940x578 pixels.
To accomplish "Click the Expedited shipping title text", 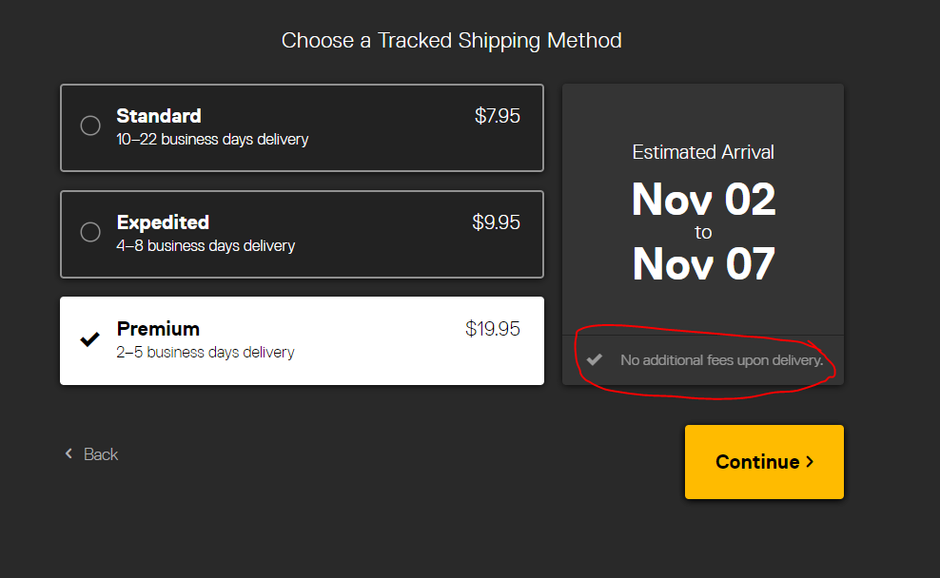I will [x=163, y=222].
